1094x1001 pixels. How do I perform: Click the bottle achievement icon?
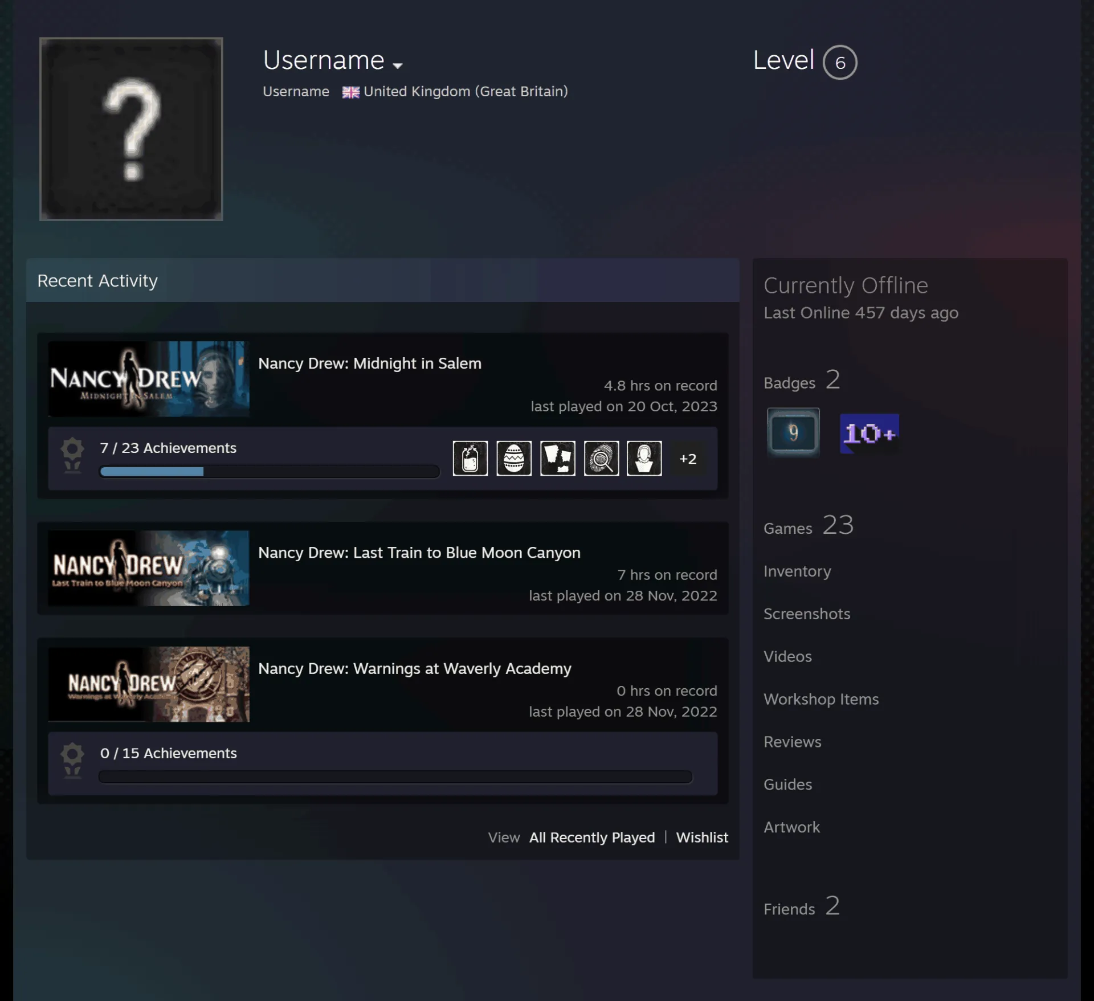pos(470,458)
